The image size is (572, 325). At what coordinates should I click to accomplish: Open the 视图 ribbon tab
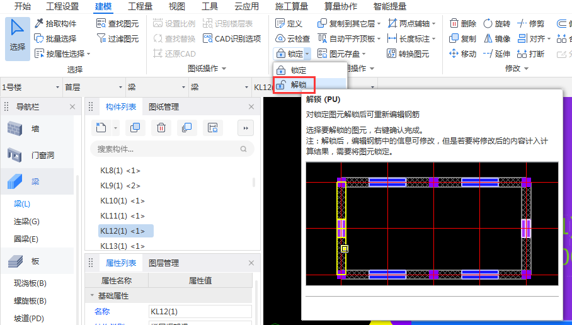pos(177,6)
